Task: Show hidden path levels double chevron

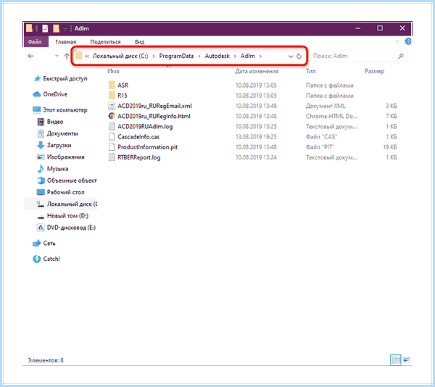Action: point(87,57)
